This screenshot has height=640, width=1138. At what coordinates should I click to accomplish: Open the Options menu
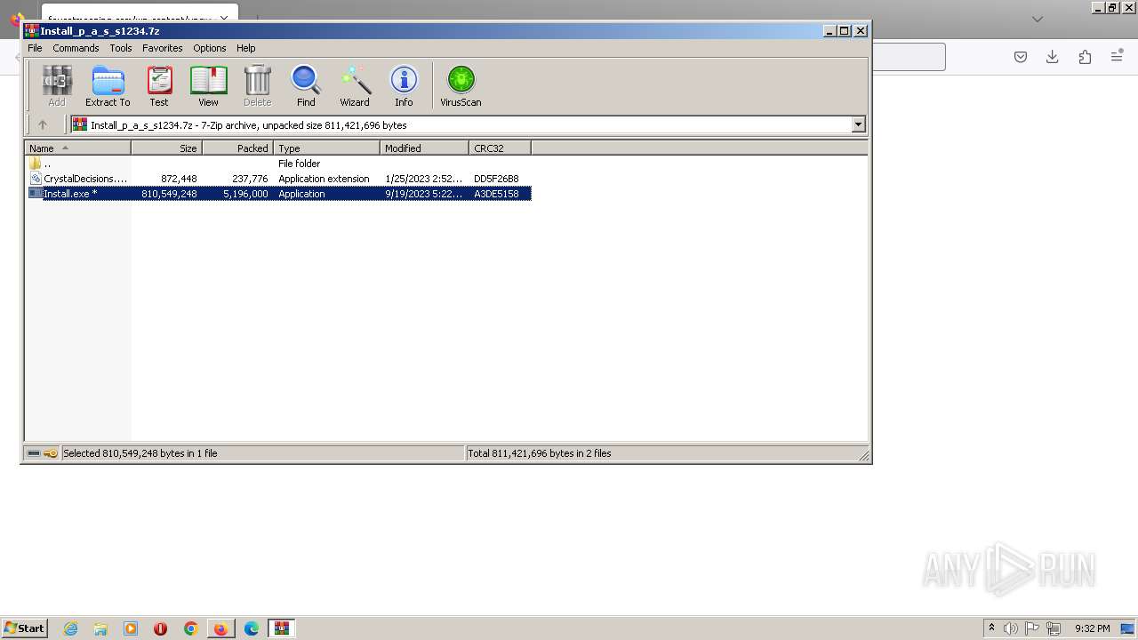pyautogui.click(x=210, y=48)
